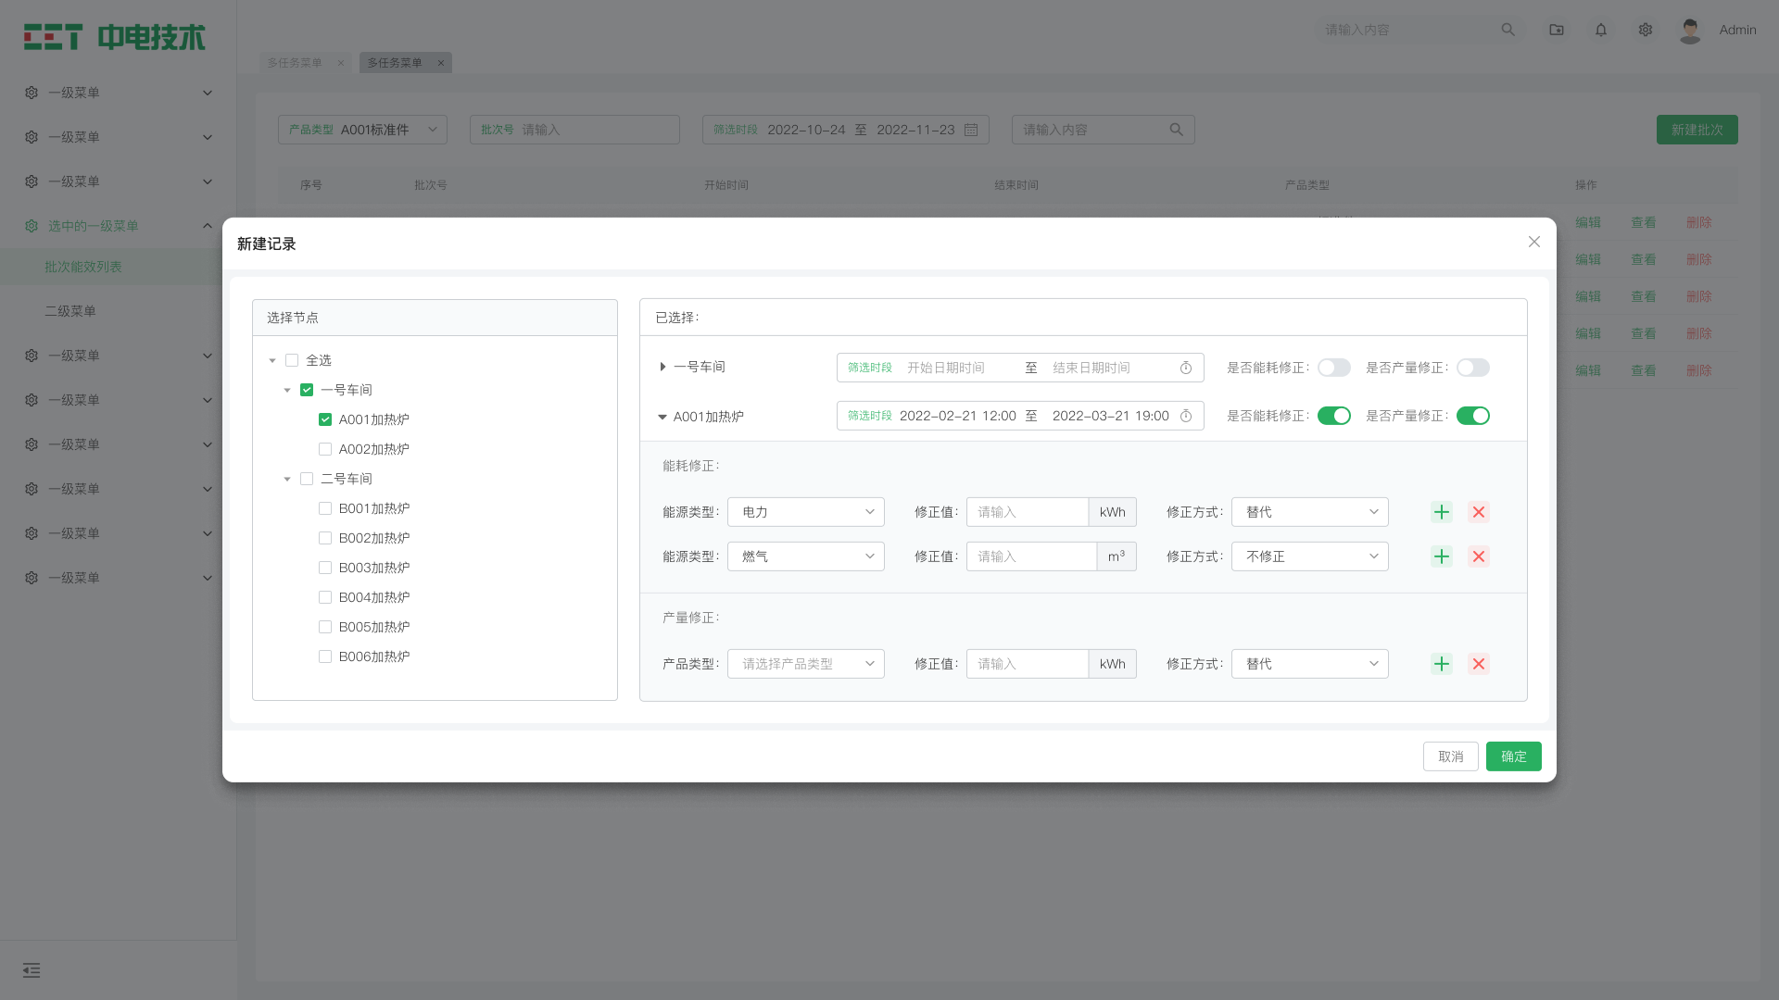
Task: Click notification bell icon in header
Action: coord(1601,30)
